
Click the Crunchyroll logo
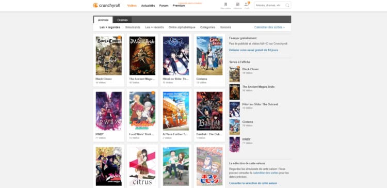[x=107, y=6]
